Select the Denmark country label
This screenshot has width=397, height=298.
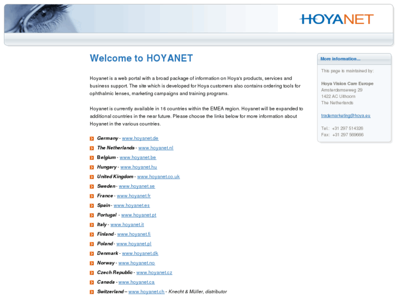(x=108, y=253)
